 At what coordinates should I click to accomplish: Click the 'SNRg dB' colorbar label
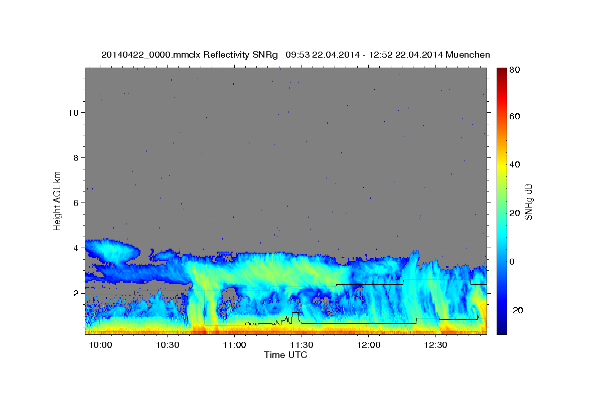528,202
